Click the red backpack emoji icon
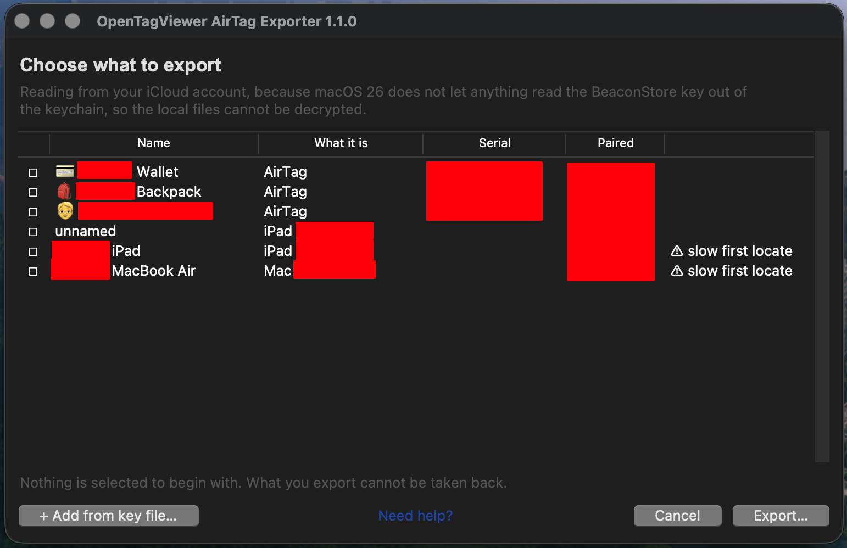847x548 pixels. point(64,191)
